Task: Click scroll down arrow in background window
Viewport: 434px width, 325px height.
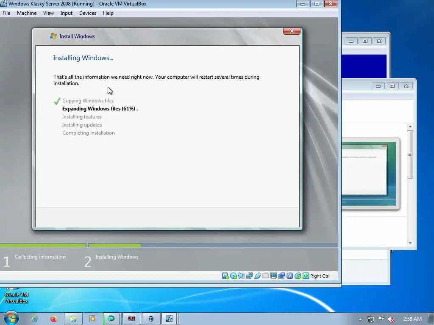Action: point(410,243)
